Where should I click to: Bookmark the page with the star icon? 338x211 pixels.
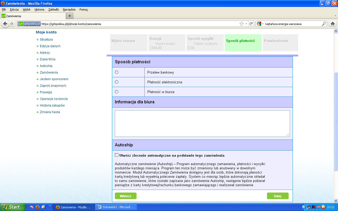241,24
